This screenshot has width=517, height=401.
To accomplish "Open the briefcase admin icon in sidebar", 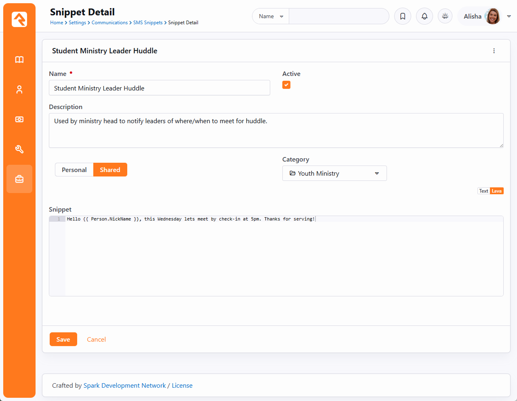I will click(19, 179).
